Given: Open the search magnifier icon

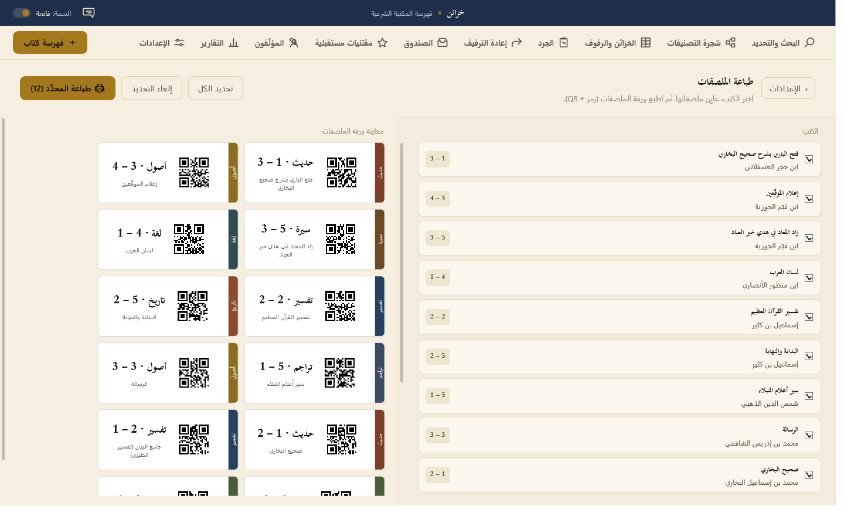Looking at the screenshot, I should (x=809, y=43).
